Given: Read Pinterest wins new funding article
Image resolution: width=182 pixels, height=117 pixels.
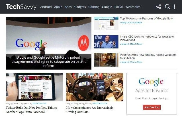Looking at the screenshot, I should tap(148, 56).
